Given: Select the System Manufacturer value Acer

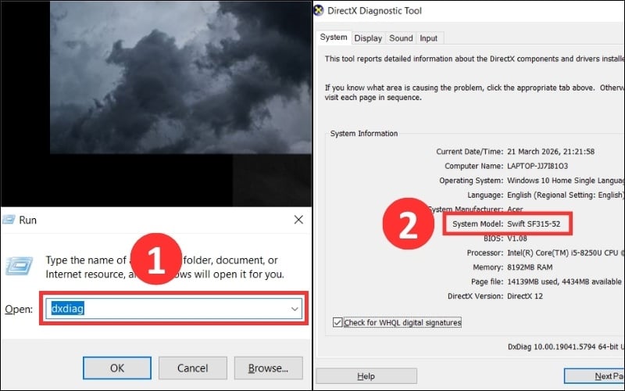Looking at the screenshot, I should (515, 210).
